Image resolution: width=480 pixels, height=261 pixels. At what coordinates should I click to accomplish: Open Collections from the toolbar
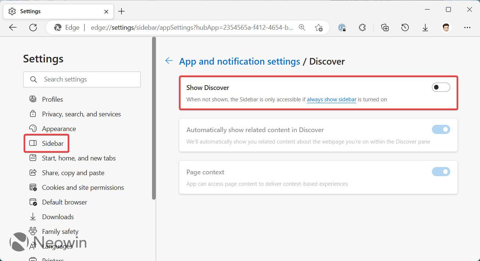[x=384, y=27]
